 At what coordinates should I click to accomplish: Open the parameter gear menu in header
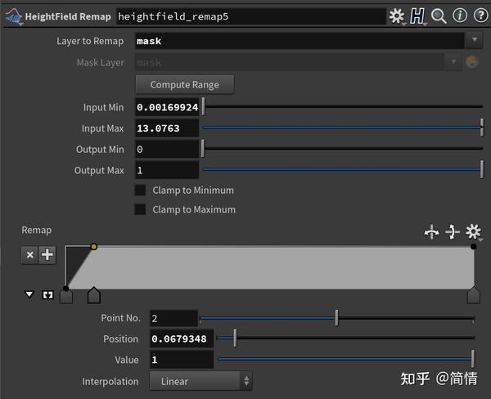pyautogui.click(x=397, y=16)
